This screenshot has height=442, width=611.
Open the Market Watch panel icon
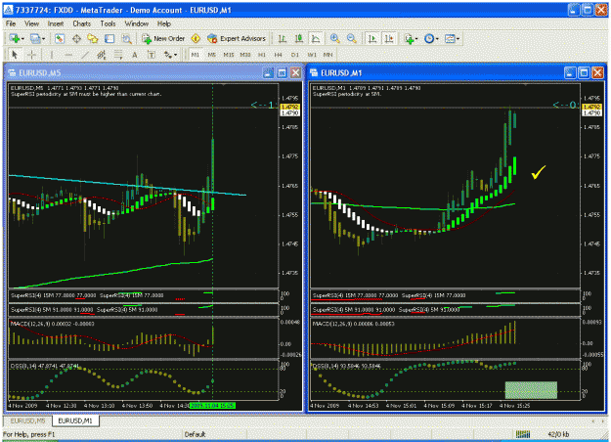[60, 38]
